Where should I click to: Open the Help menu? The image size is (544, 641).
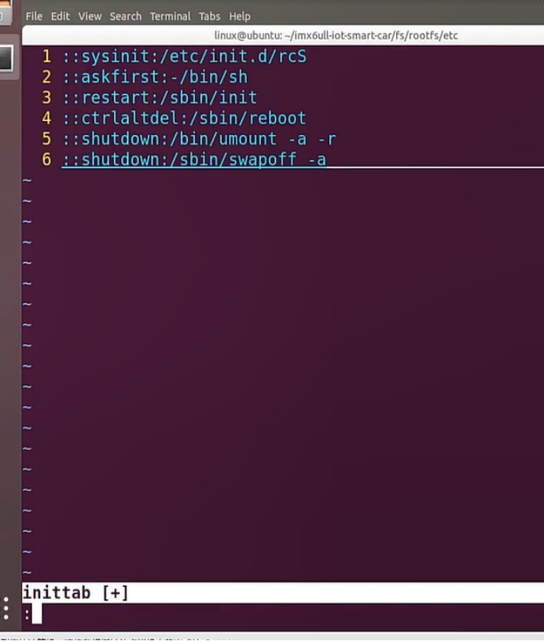point(239,16)
